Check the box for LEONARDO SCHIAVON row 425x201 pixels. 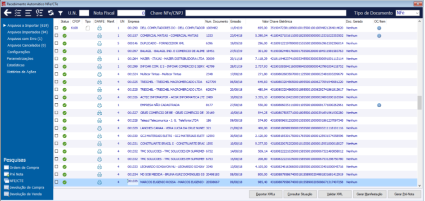(x=56, y=167)
